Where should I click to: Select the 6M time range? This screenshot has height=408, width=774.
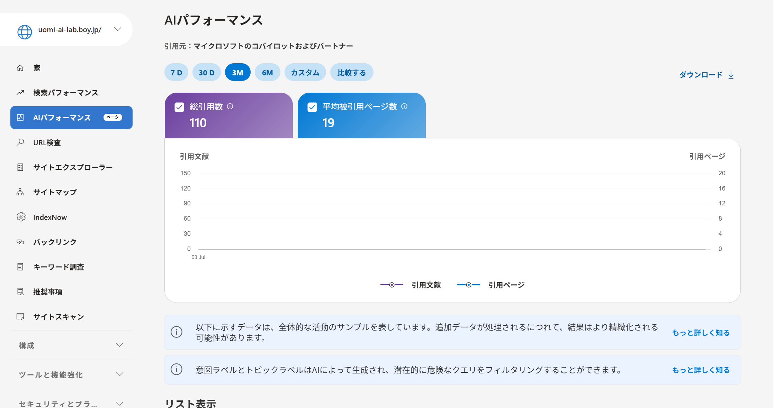pyautogui.click(x=268, y=73)
